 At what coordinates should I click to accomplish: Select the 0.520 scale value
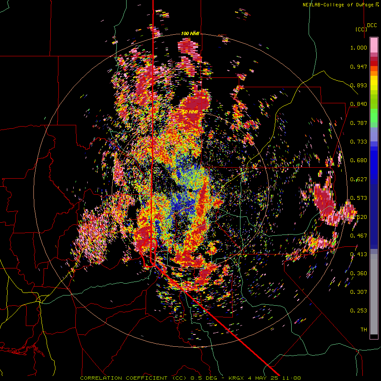tap(359, 217)
